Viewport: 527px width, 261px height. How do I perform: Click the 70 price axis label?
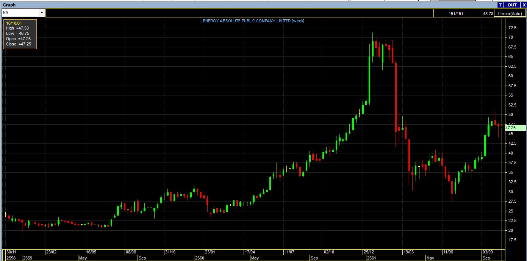pyautogui.click(x=511, y=37)
